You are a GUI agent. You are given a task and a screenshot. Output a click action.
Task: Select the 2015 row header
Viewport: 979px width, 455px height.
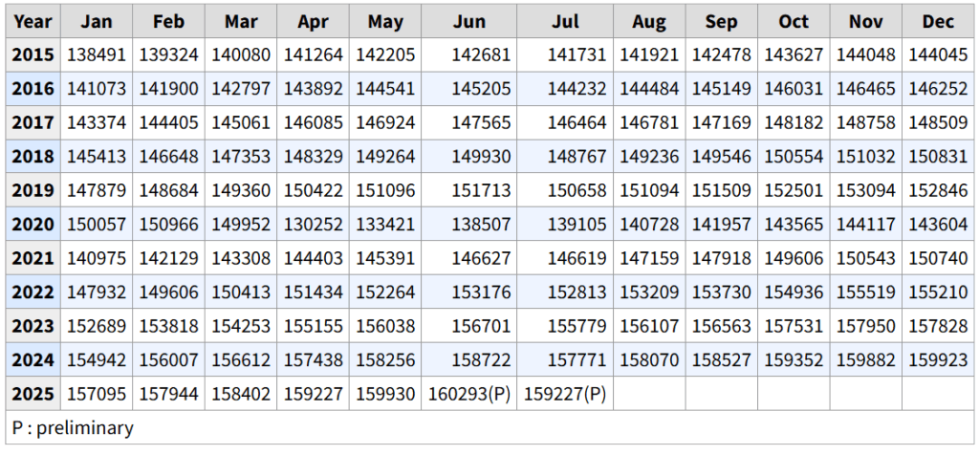coord(33,54)
